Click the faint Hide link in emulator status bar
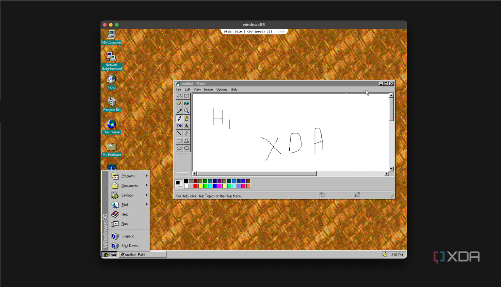The height and width of the screenshot is (287, 501). tap(281, 32)
